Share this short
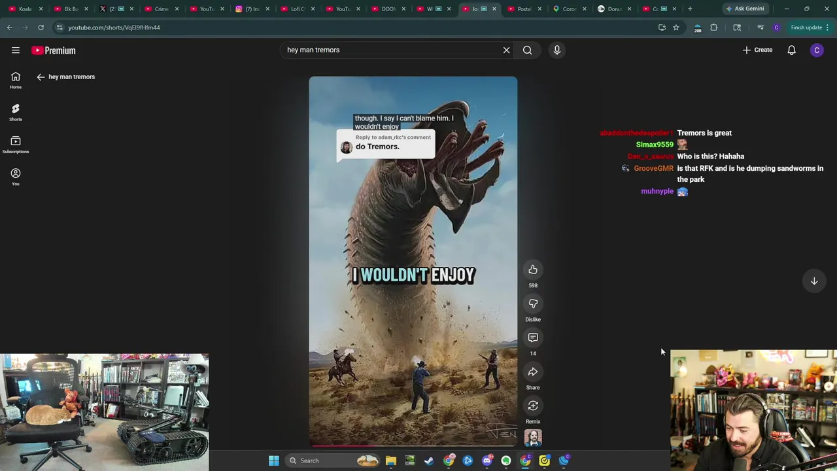Viewport: 837px width, 471px height. [533, 372]
